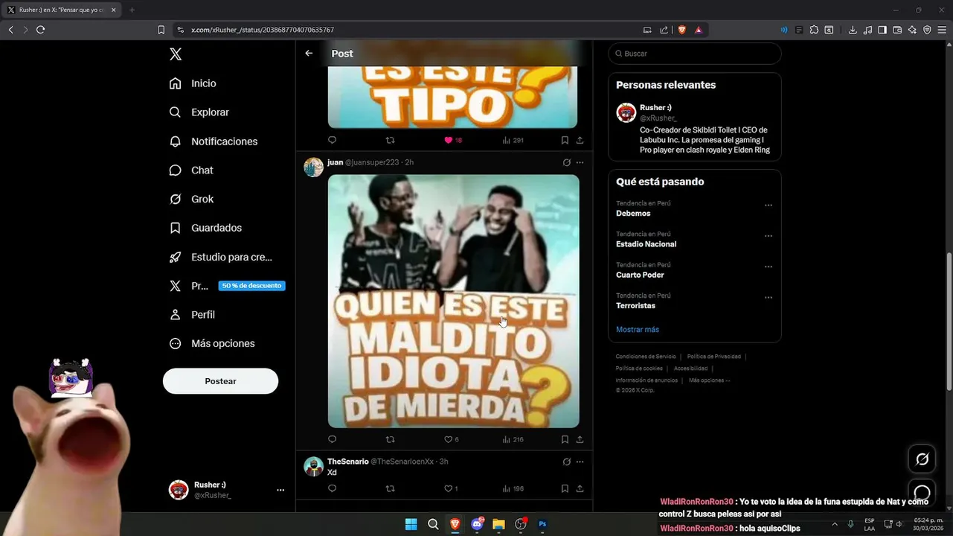Open more options for Terroristas trend

coord(769,298)
